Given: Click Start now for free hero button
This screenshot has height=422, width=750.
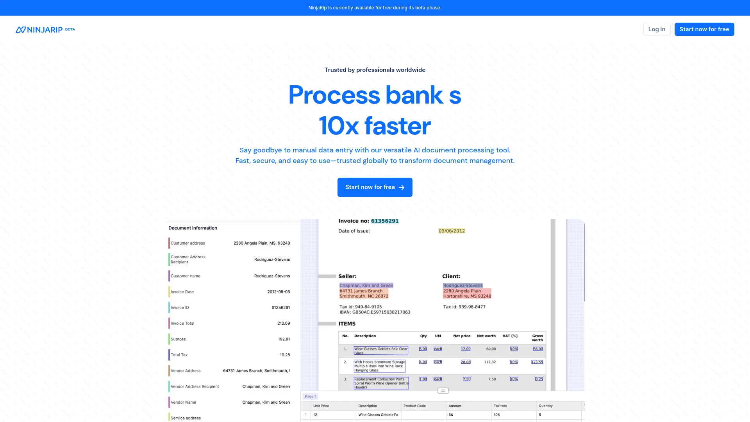Looking at the screenshot, I should coord(375,187).
